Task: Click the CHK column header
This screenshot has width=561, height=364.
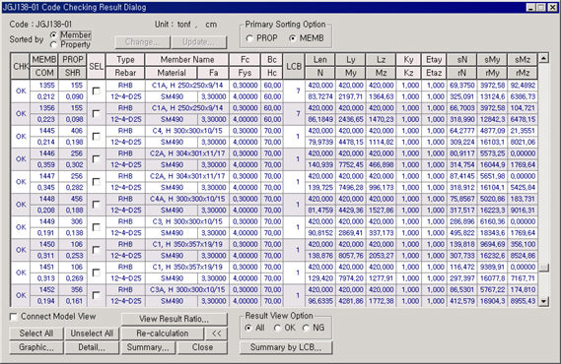Action: [21, 66]
